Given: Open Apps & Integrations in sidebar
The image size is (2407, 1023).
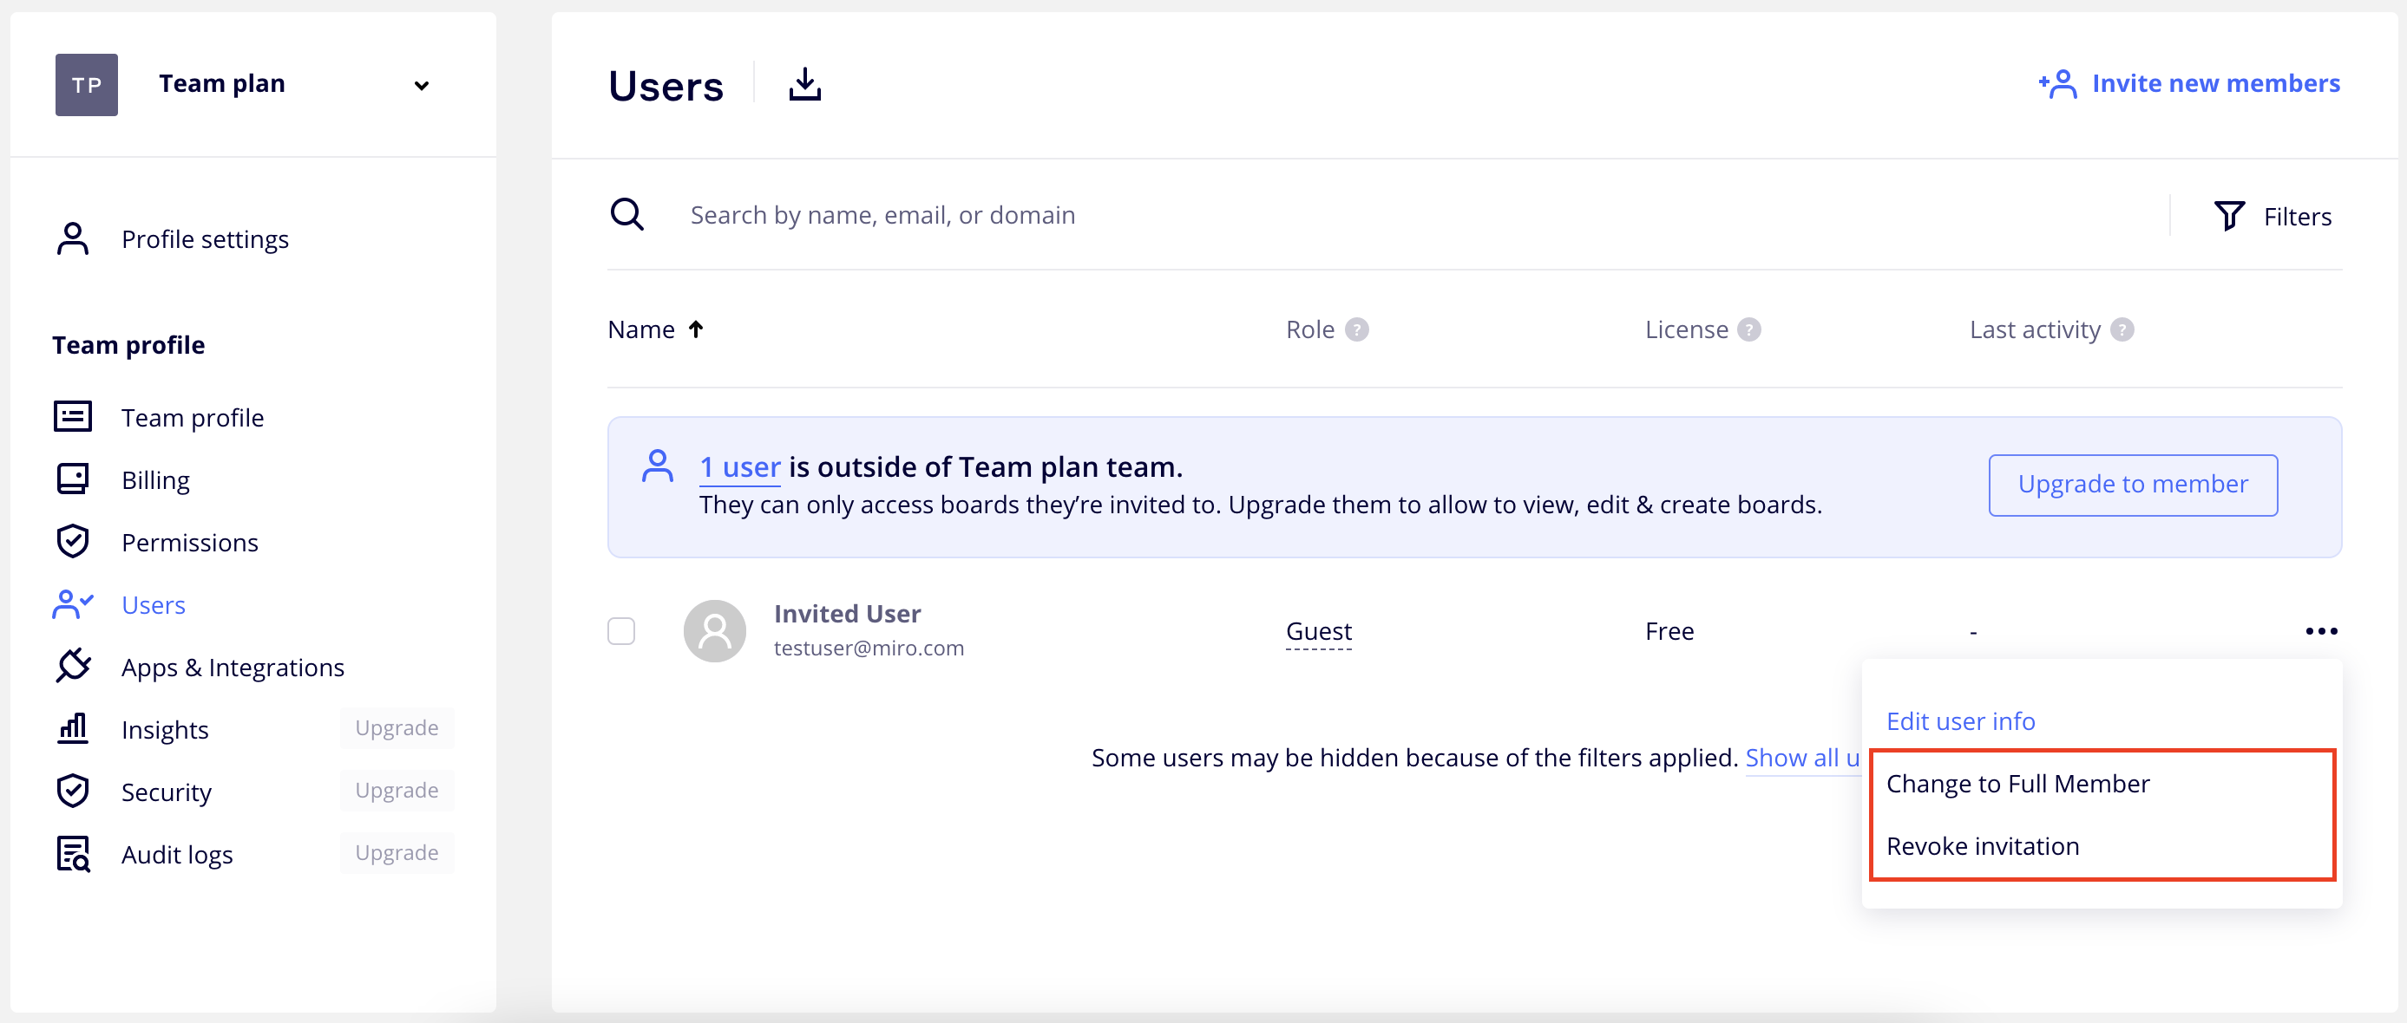Looking at the screenshot, I should coord(233,668).
